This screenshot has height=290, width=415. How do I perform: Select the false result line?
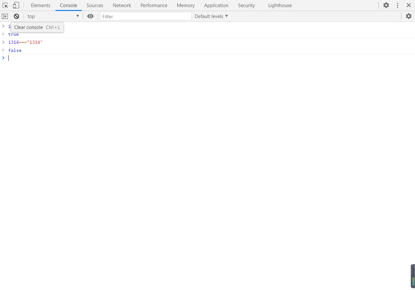click(207, 50)
